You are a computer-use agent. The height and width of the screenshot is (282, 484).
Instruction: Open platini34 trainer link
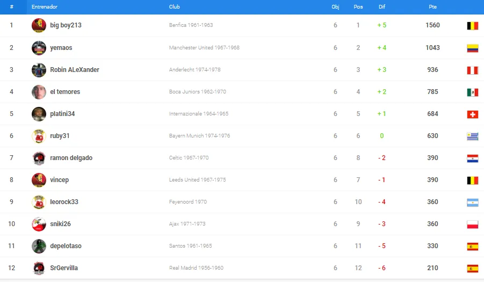click(x=62, y=114)
